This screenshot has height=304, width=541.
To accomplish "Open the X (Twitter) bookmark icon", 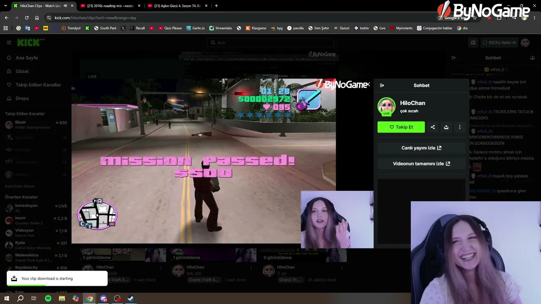I will pos(123,28).
